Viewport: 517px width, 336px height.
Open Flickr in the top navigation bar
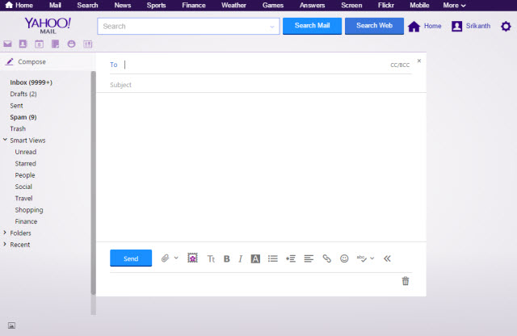coord(386,6)
